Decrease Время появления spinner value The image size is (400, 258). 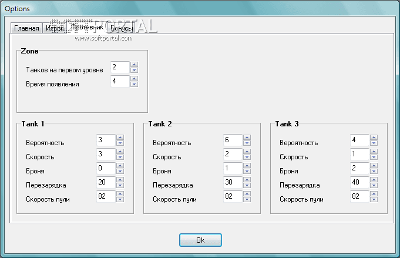(x=134, y=84)
